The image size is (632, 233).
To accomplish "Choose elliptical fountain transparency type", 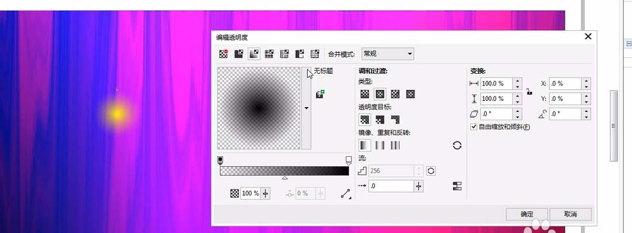I will coord(380,94).
